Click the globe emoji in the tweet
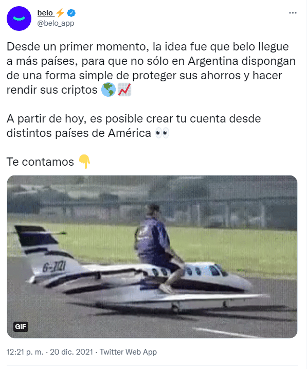307x369 pixels. point(109,90)
